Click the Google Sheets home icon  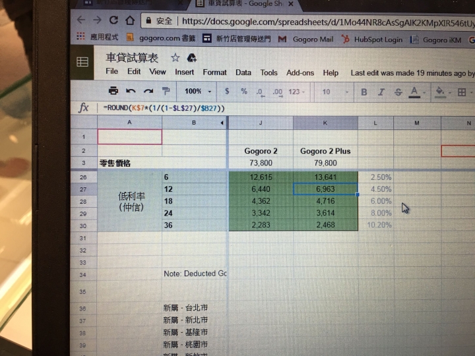pos(82,62)
